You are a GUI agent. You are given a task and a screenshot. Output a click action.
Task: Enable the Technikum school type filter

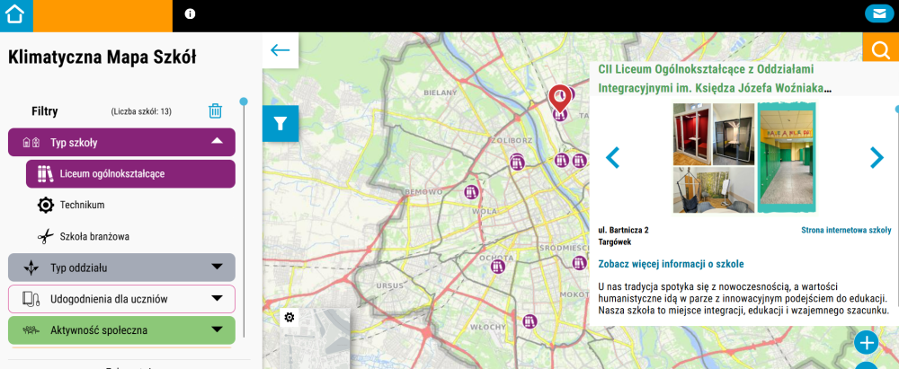83,205
